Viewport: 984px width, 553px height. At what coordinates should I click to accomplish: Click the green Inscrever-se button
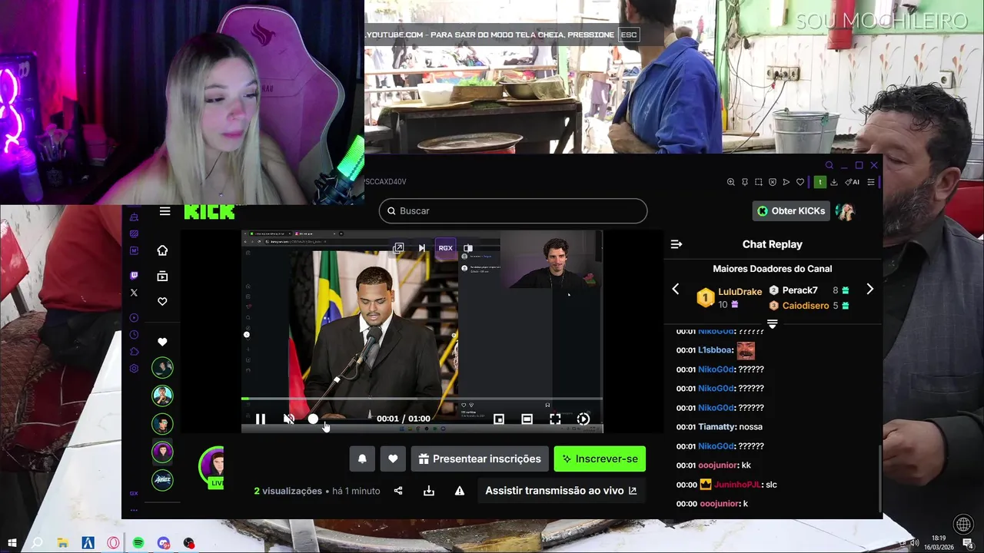click(x=600, y=459)
